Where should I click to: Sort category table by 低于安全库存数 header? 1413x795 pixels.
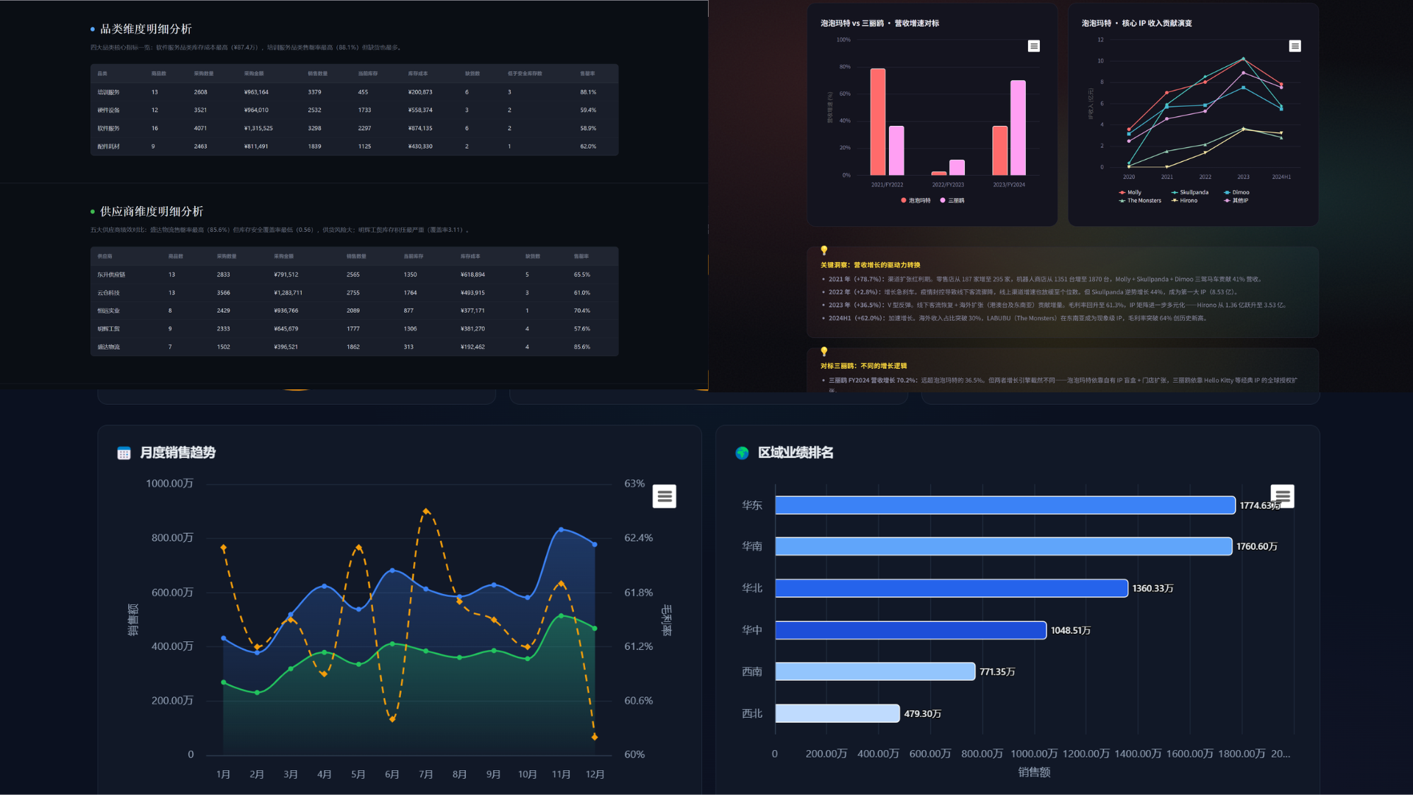click(525, 74)
